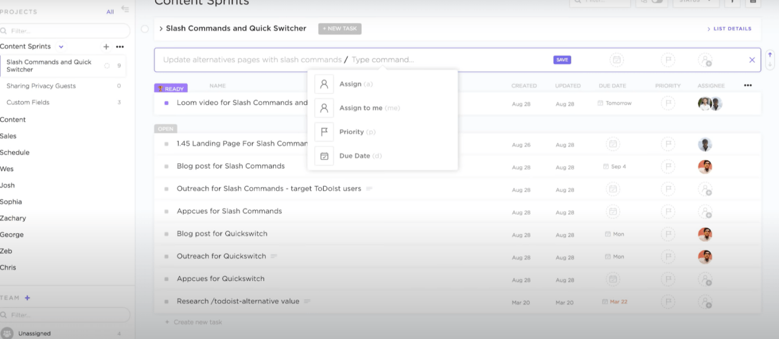779x339 pixels.
Task: Set priority for Blog post for Quickswitch
Action: tap(668, 235)
